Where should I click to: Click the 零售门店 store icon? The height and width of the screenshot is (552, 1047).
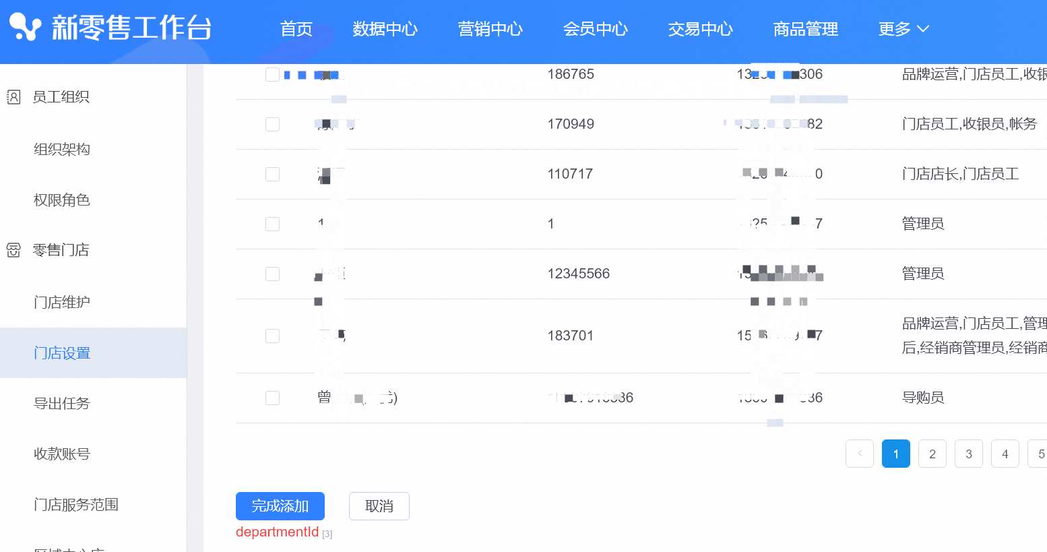pos(13,250)
